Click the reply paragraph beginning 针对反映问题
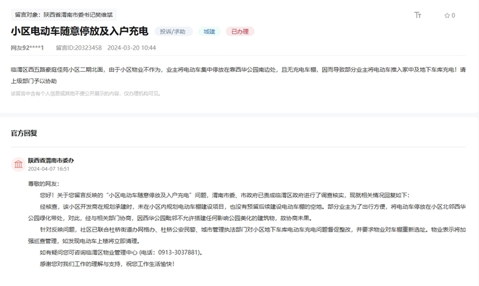The width and height of the screenshot is (479, 286). click(247, 235)
